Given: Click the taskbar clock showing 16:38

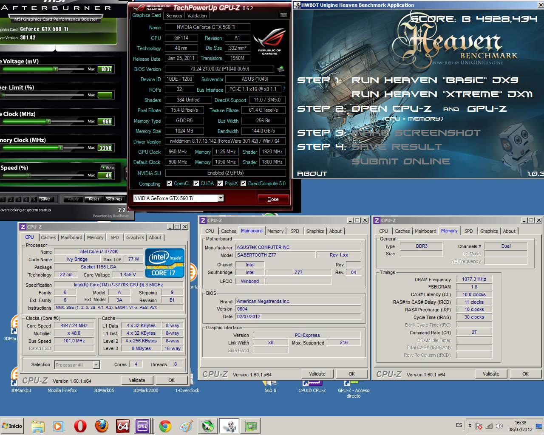Looking at the screenshot, I should pos(520,426).
